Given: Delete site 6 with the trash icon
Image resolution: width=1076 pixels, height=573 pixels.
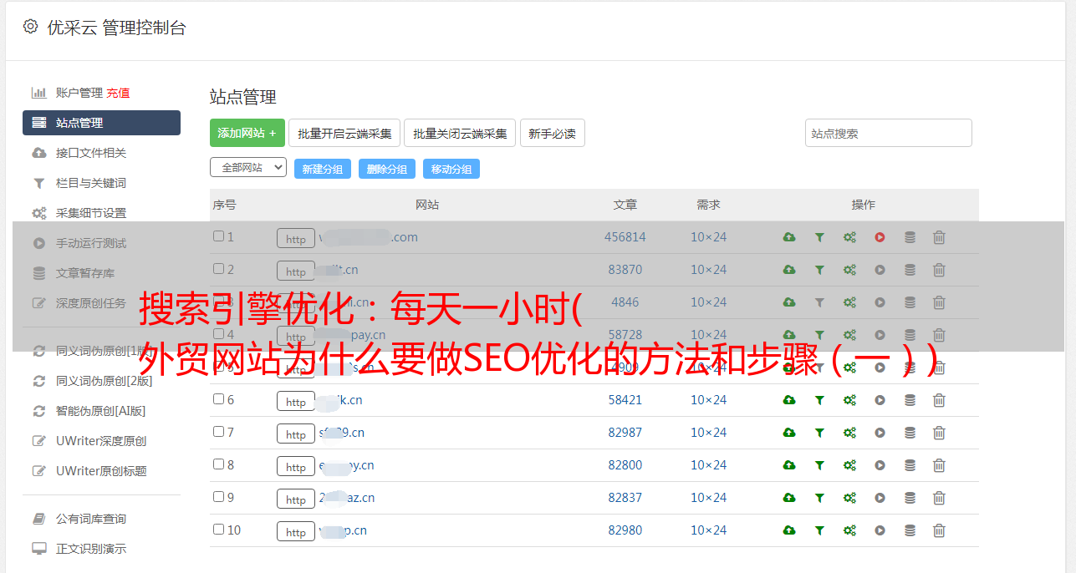Looking at the screenshot, I should [x=939, y=401].
